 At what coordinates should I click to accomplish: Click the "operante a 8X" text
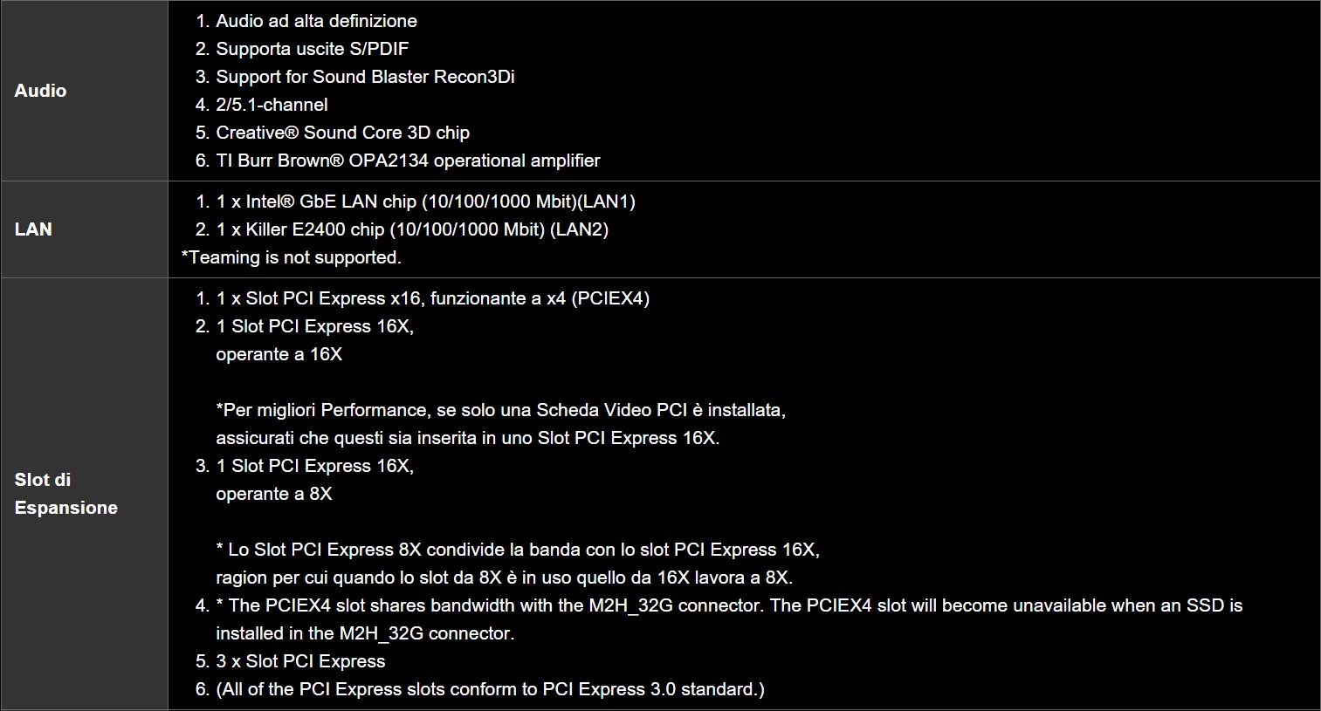pos(273,494)
